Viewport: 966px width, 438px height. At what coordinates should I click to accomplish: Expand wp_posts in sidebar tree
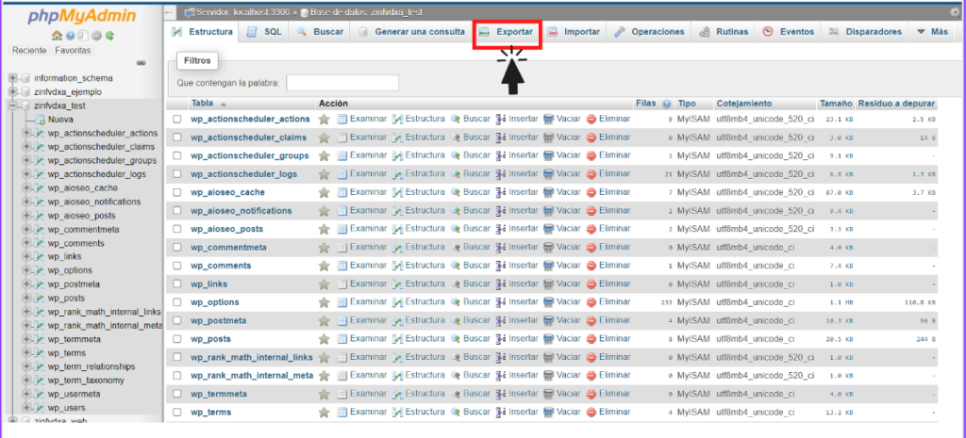tap(26, 298)
